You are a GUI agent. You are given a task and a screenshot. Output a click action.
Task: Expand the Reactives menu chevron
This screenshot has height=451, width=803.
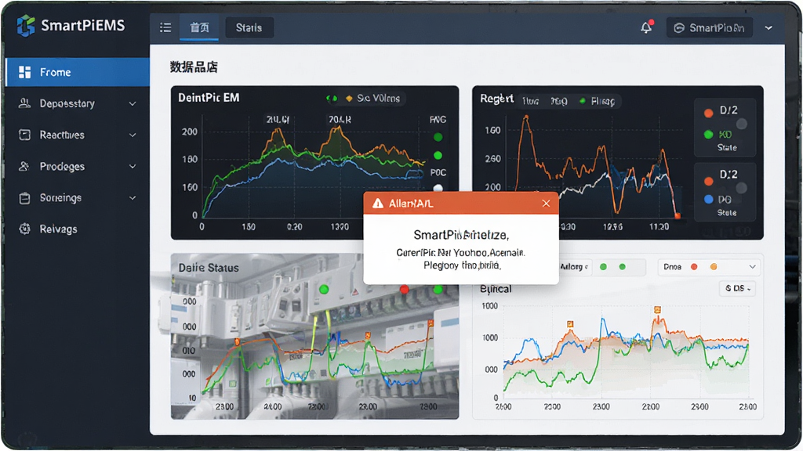(133, 135)
